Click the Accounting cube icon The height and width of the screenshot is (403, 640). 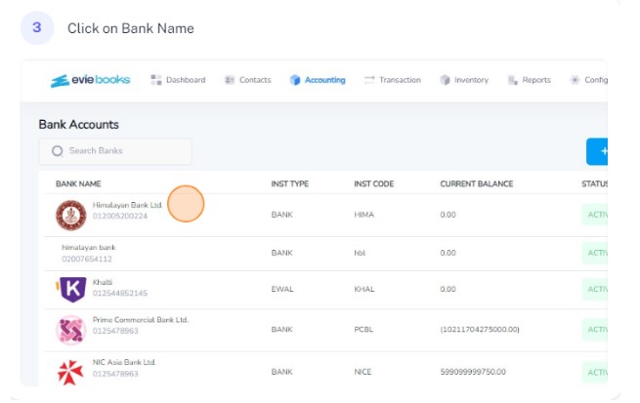point(295,80)
